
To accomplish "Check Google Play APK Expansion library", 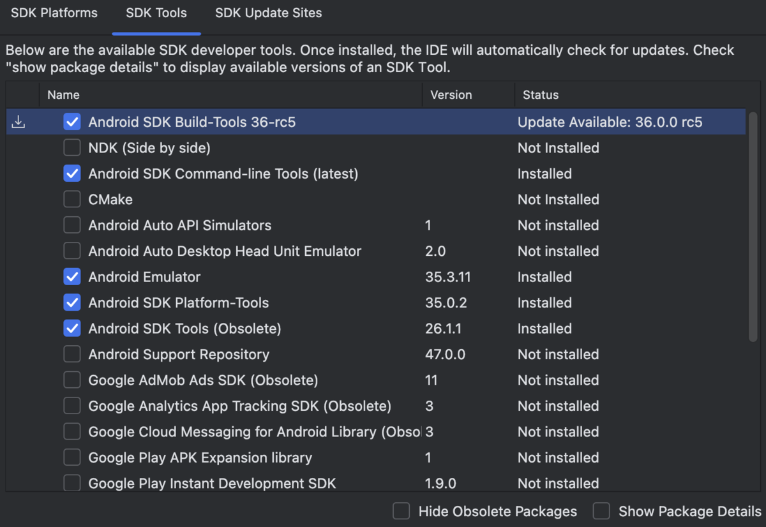I will (72, 458).
